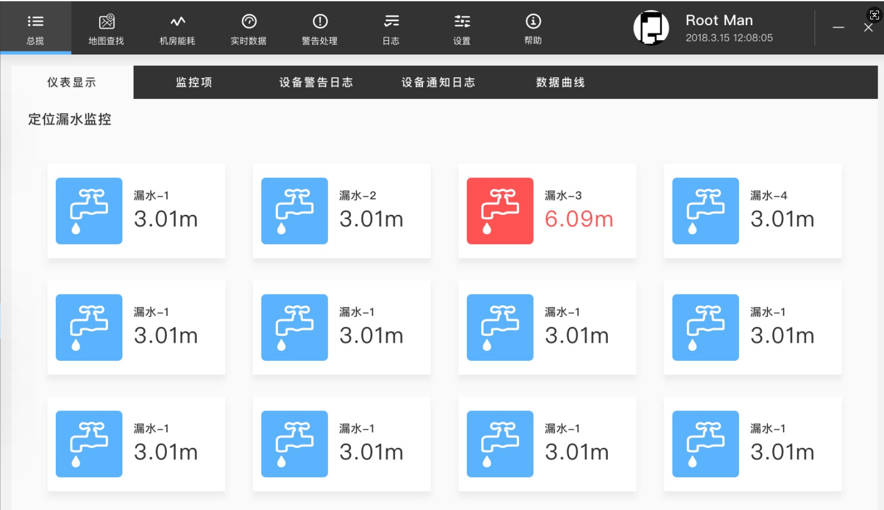Switch to the 数据曲线 tab

tap(561, 83)
